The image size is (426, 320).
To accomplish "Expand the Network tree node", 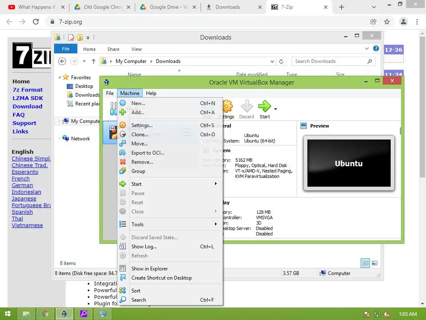I will pyautogui.click(x=59, y=138).
